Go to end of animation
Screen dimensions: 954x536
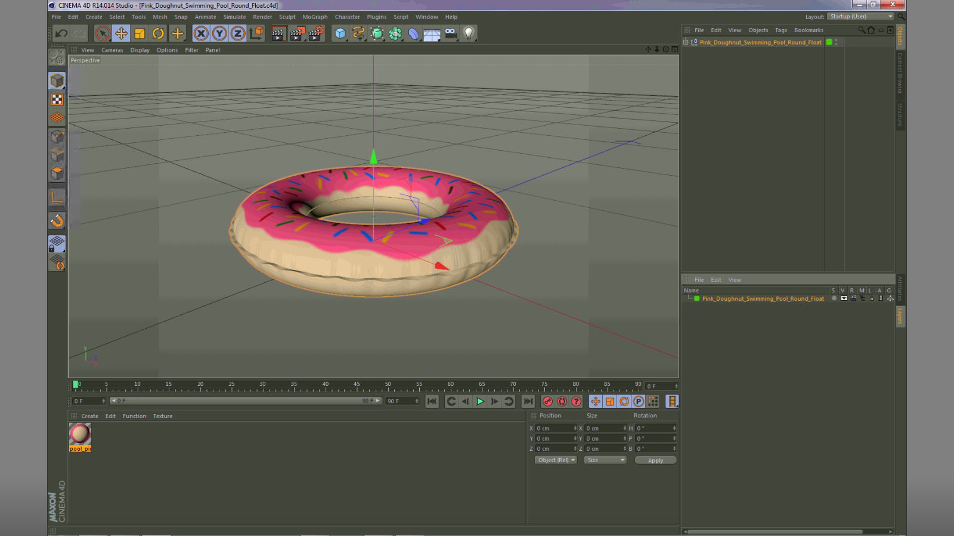coord(528,401)
